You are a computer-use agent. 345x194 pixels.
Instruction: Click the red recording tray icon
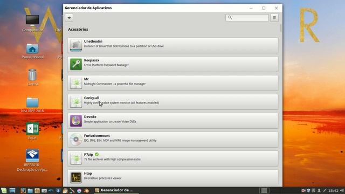(303, 190)
